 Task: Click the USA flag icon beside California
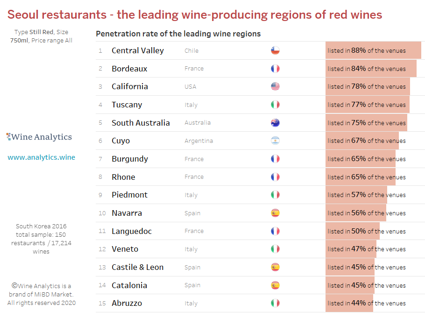point(275,86)
